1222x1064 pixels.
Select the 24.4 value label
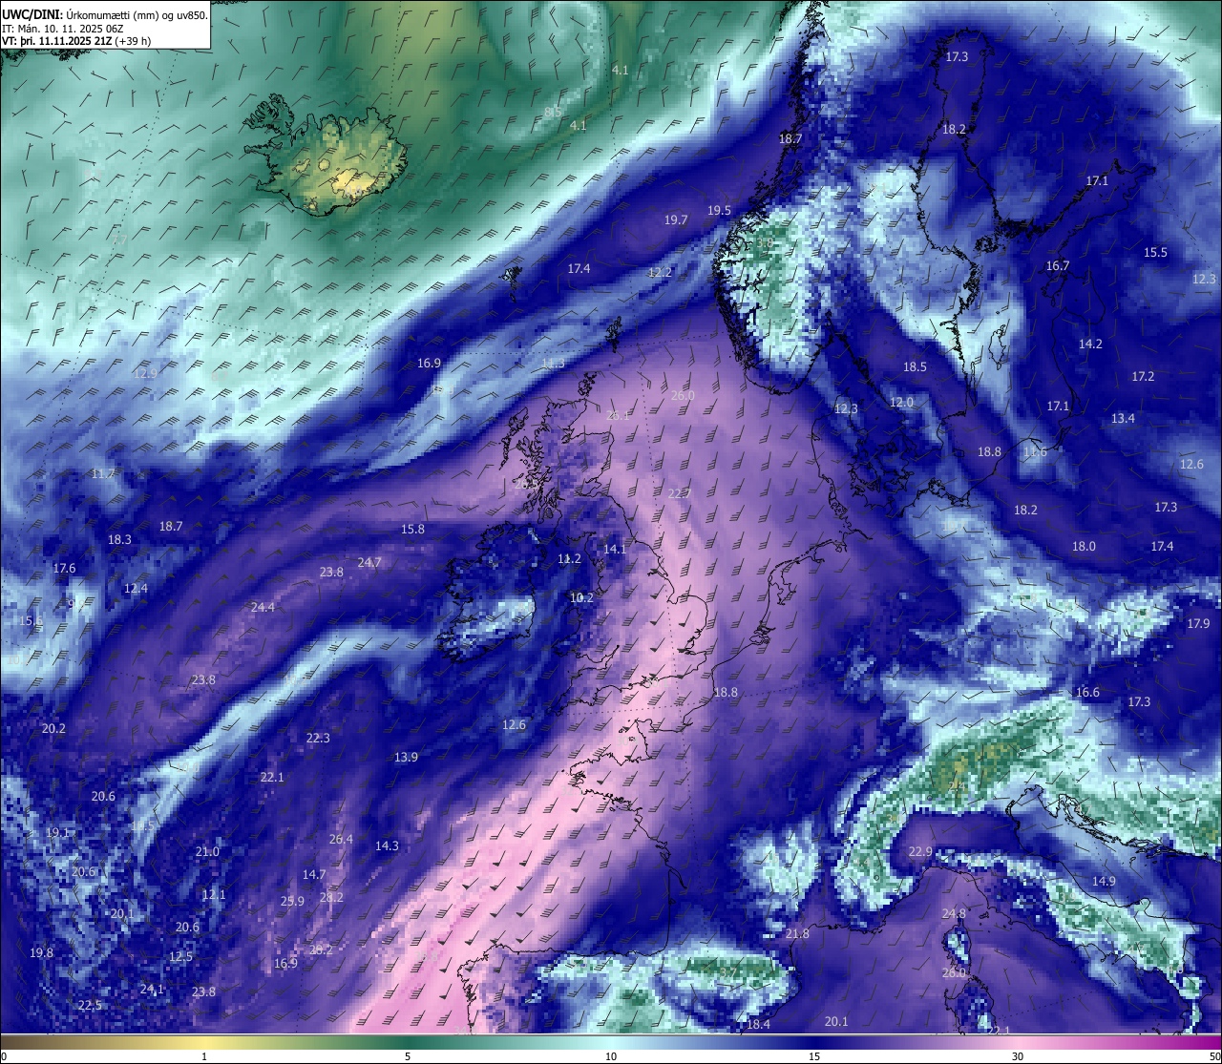point(263,607)
